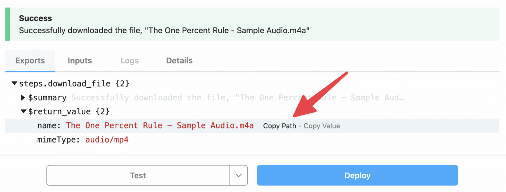The width and height of the screenshot is (506, 192).
Task: Select the mimeType key row
Action: click(252, 140)
